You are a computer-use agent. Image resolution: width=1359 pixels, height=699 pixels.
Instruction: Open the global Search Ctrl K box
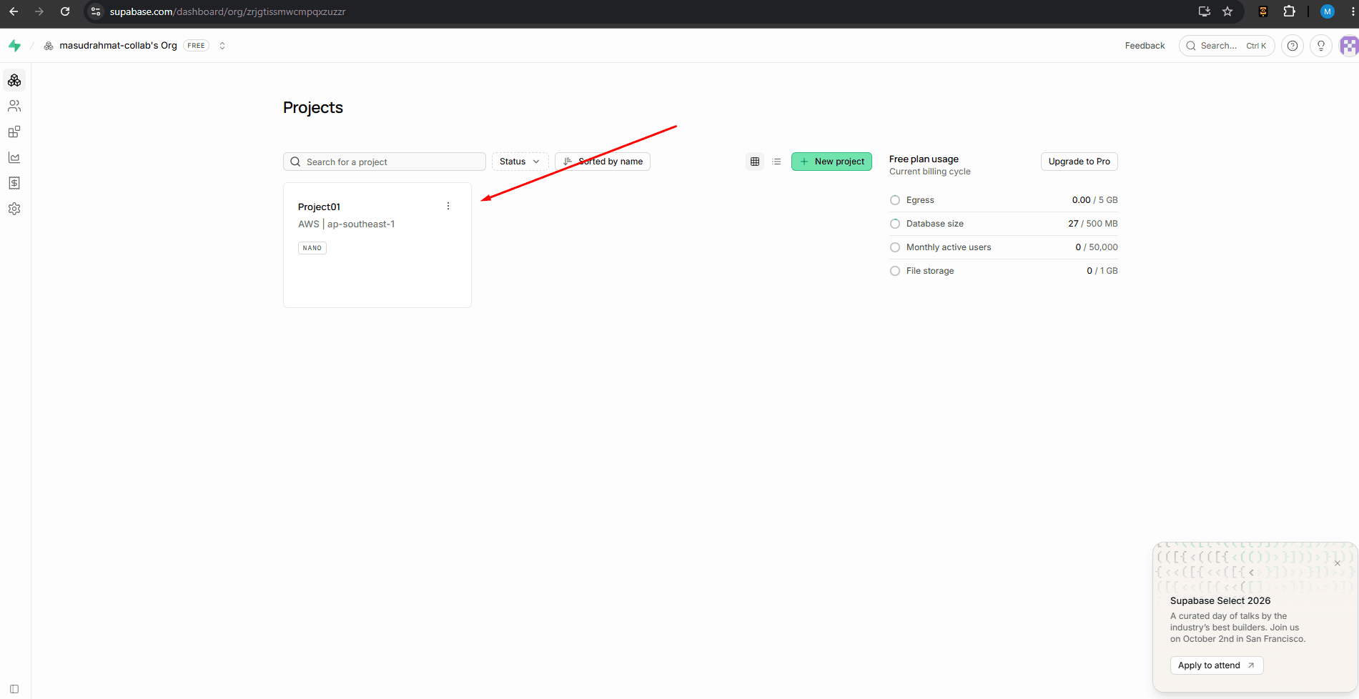(x=1227, y=46)
